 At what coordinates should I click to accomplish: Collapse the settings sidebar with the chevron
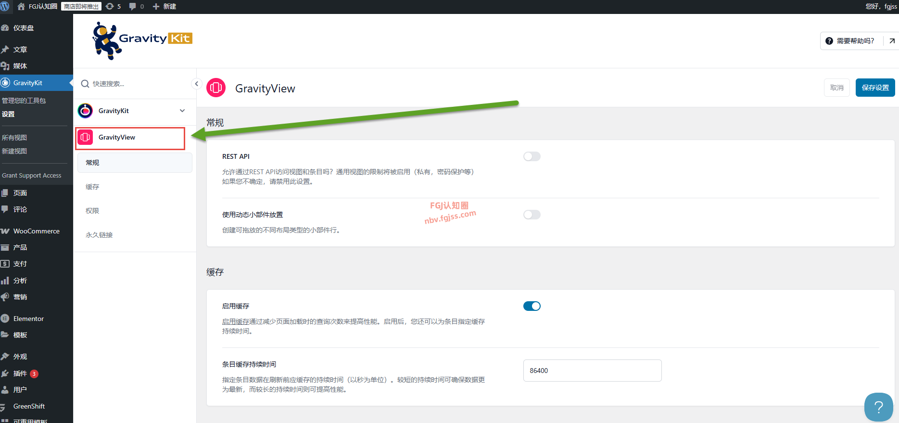tap(196, 84)
